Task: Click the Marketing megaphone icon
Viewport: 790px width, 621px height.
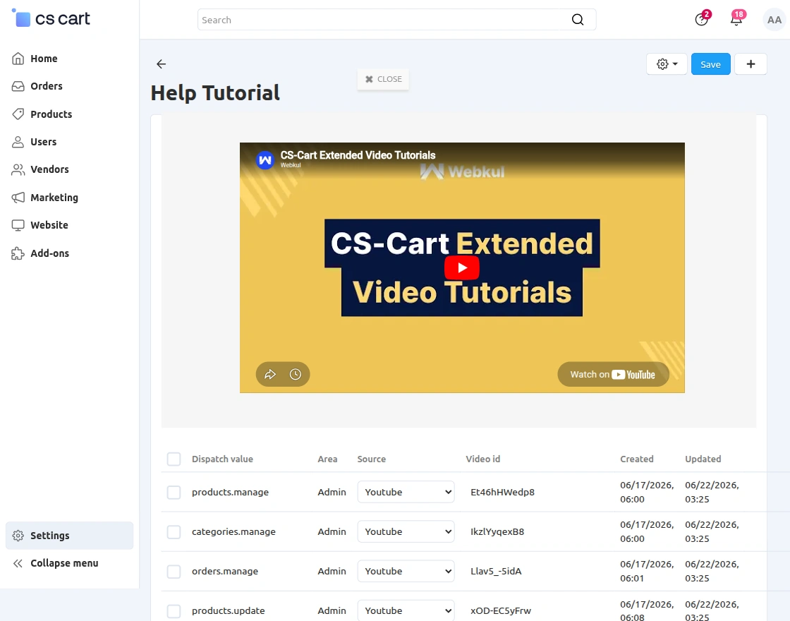Action: (x=18, y=197)
